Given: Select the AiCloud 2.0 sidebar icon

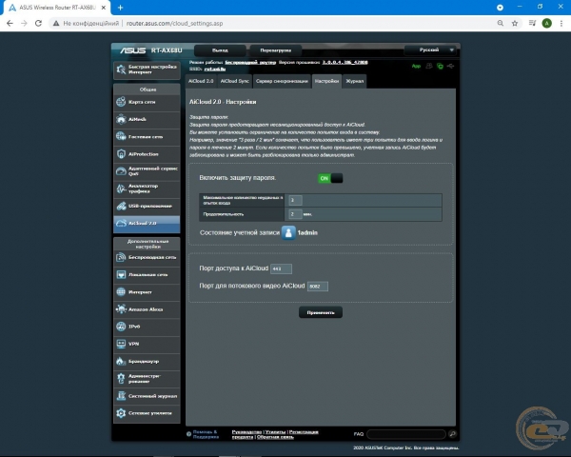Looking at the screenshot, I should 121,223.
